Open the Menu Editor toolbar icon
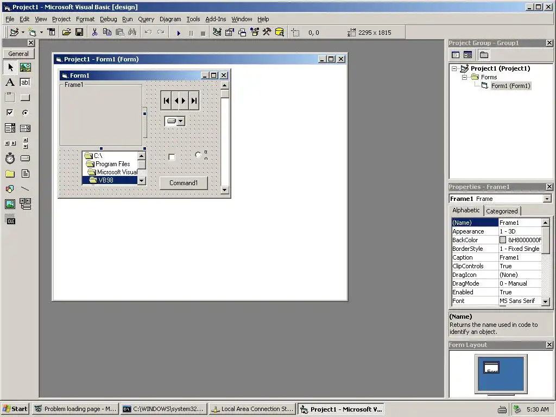Viewport: 556px width, 417px height. coord(52,33)
